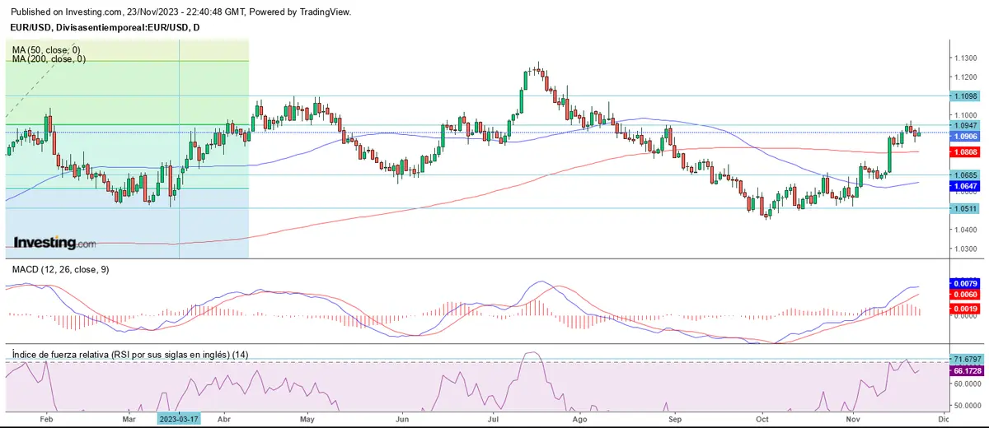Click the Nov label on the time axis
Screen dimensions: 989x428
pyautogui.click(x=852, y=418)
